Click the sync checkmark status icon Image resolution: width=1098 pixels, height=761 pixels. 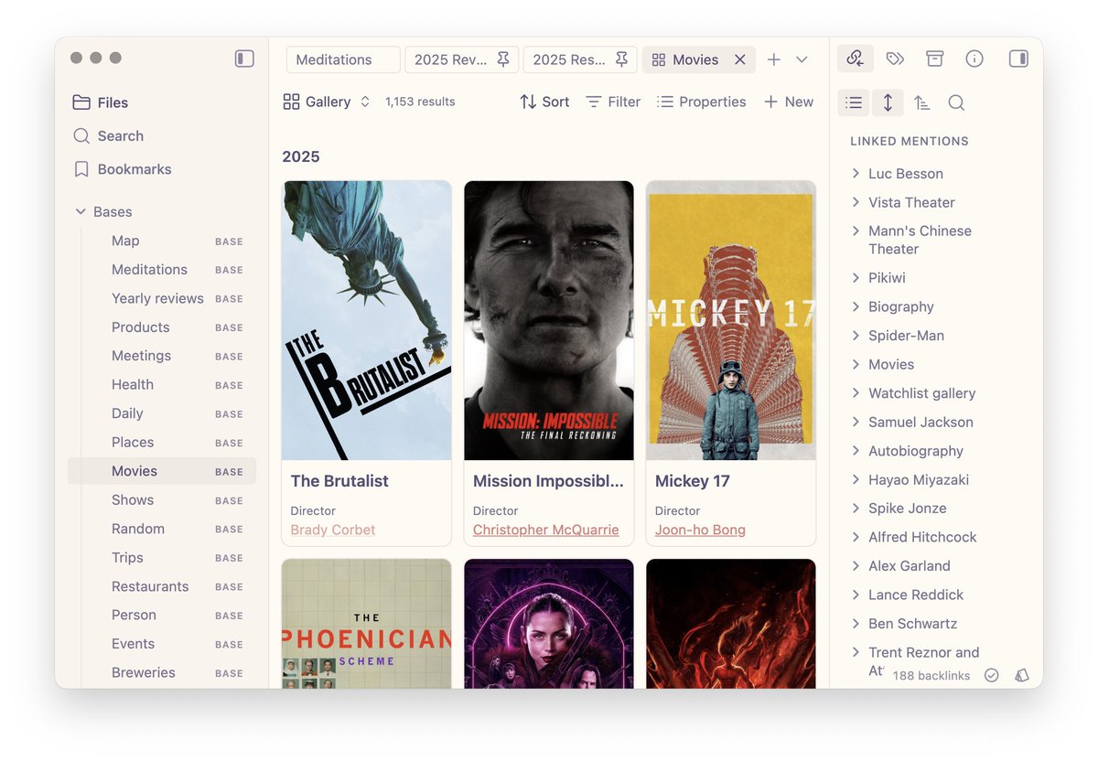pyautogui.click(x=991, y=675)
